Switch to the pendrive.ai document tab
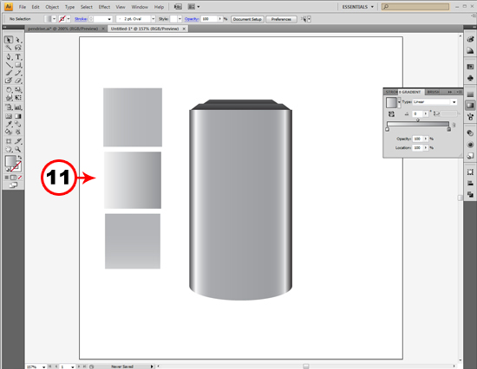Image resolution: width=477 pixels, height=369 pixels. pyautogui.click(x=62, y=29)
